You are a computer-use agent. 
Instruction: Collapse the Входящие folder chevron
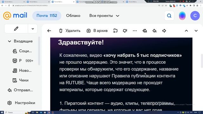point(10,41)
